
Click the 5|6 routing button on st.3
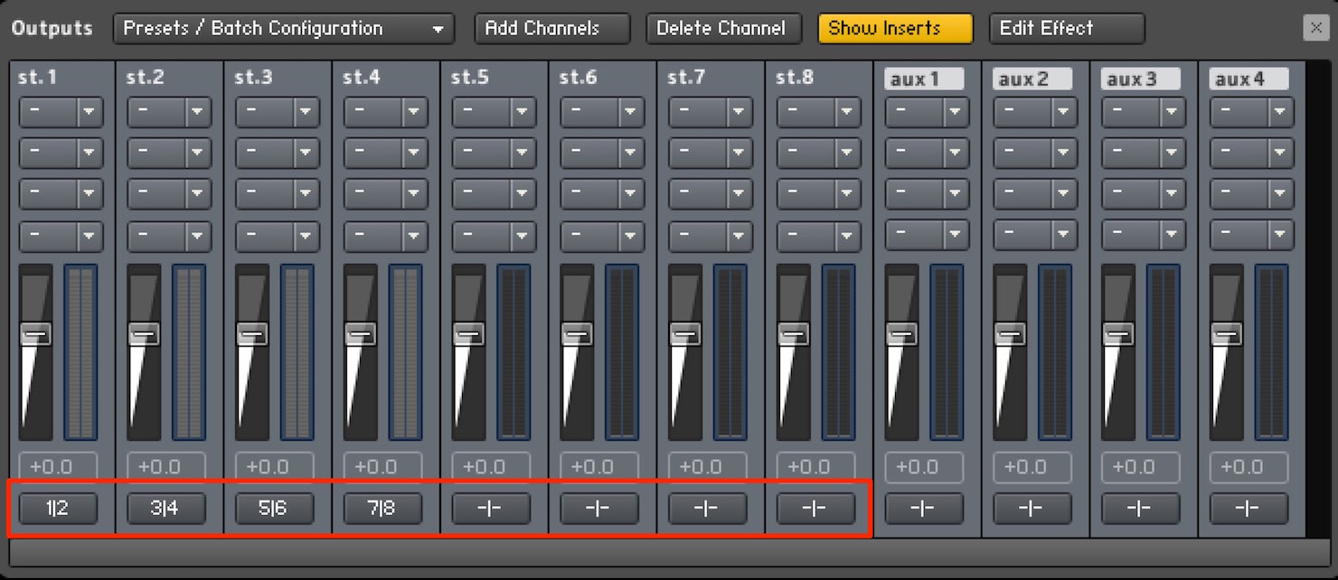coord(274,509)
